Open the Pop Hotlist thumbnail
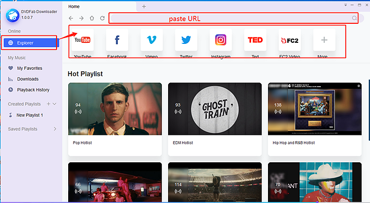The width and height of the screenshot is (370, 203). (x=115, y=109)
